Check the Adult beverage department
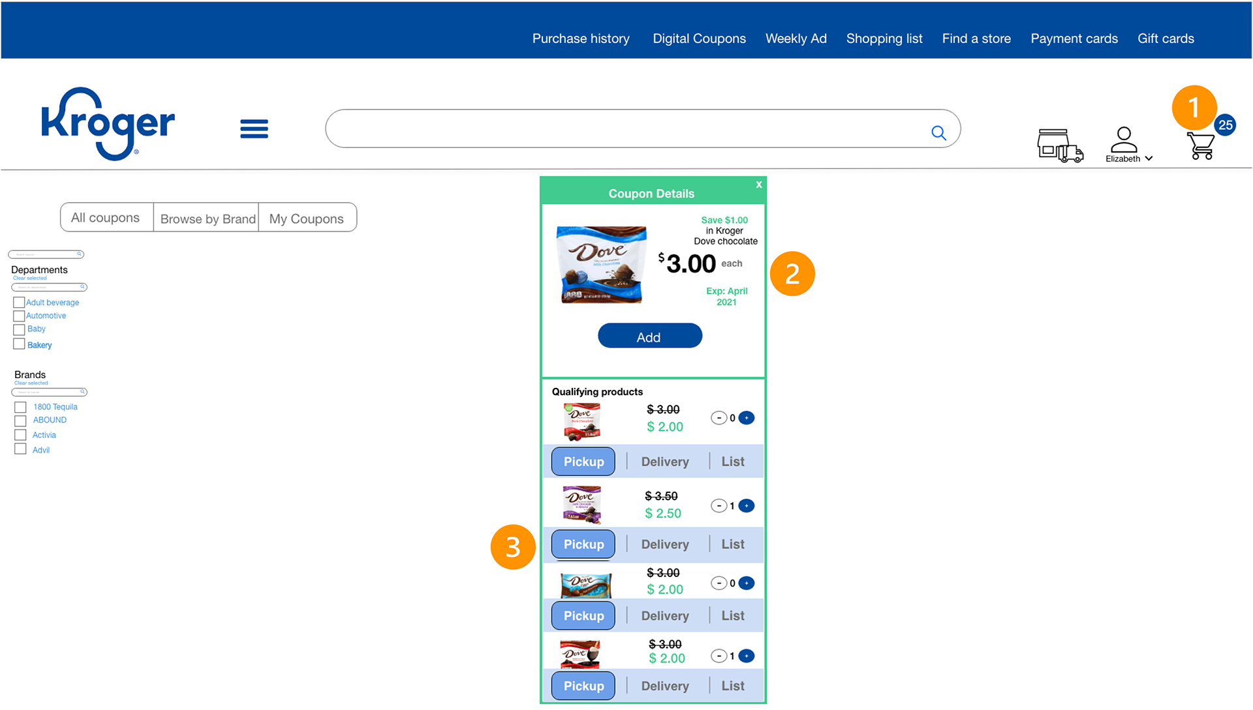This screenshot has width=1253, height=710. click(19, 303)
